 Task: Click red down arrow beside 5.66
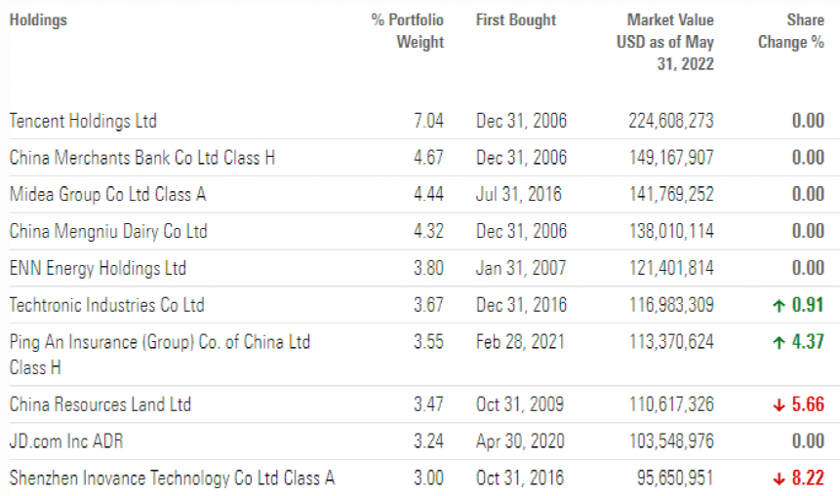click(x=779, y=405)
